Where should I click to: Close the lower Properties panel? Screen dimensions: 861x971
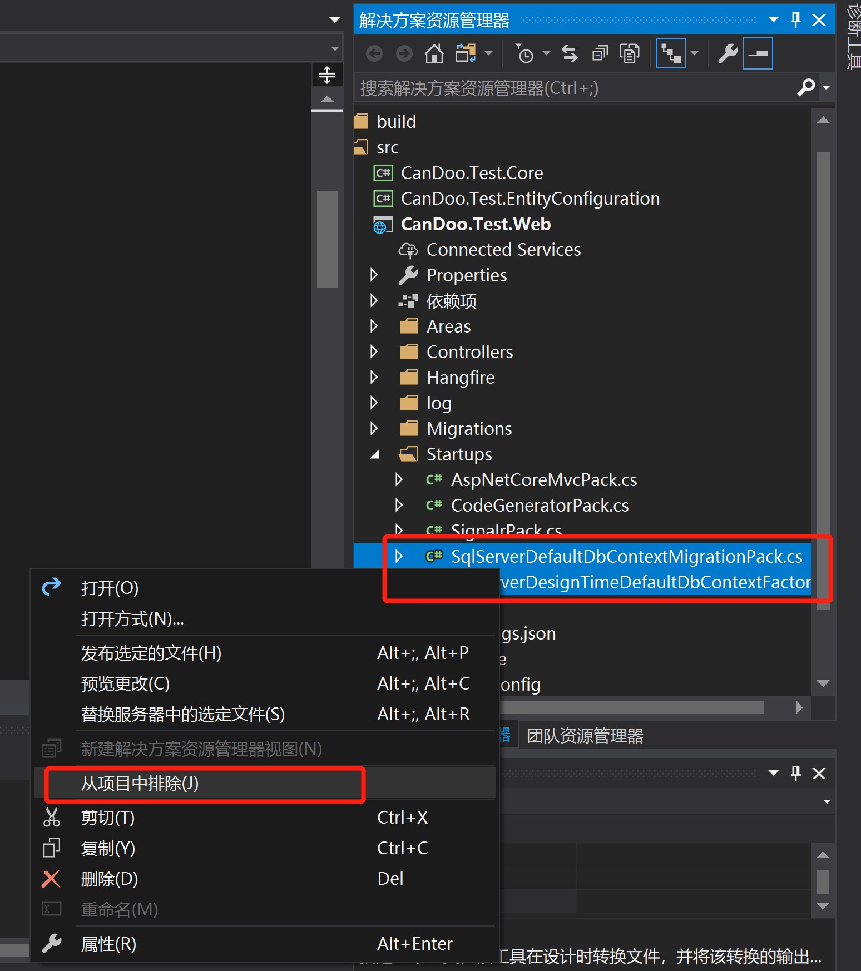[819, 773]
